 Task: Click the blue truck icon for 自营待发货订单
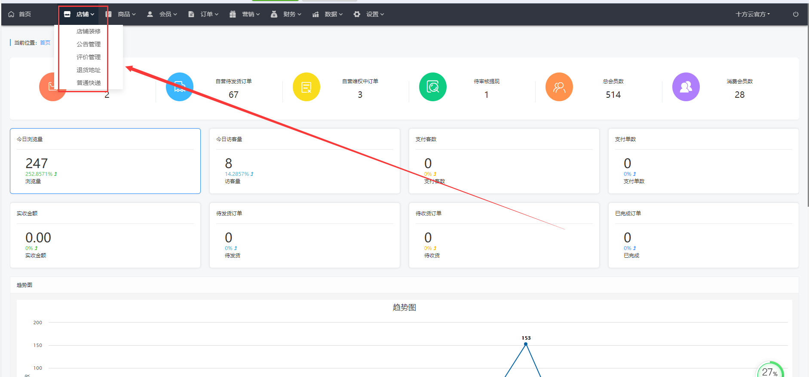180,87
